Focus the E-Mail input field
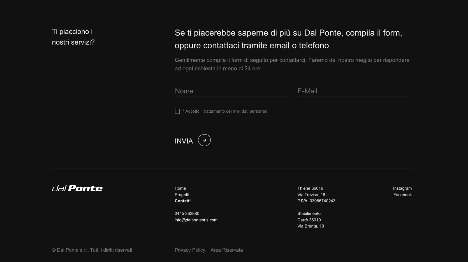 coord(355,91)
